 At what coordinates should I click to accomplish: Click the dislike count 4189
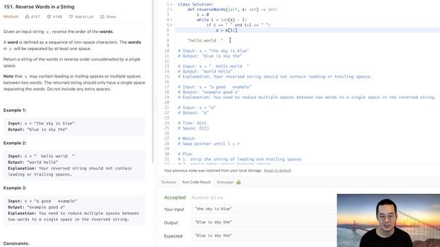pyautogui.click(x=57, y=16)
